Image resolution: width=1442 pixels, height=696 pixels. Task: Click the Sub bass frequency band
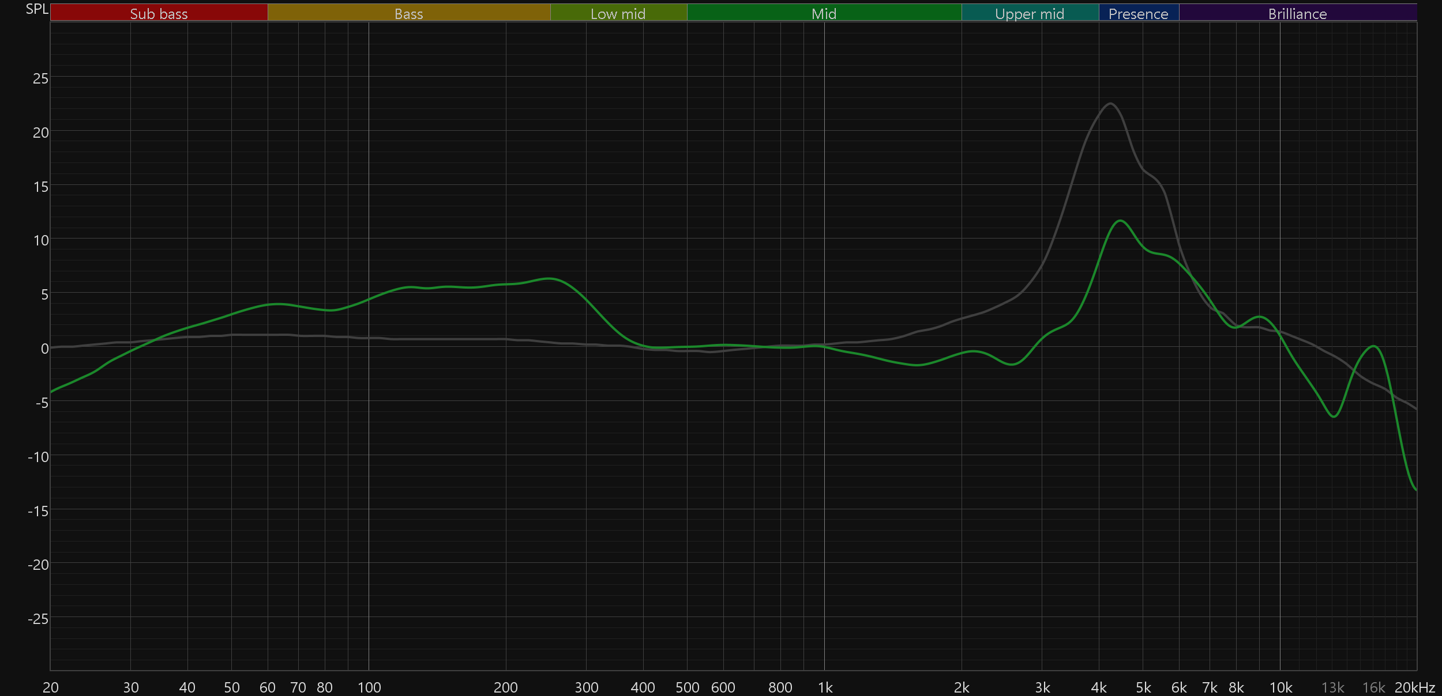(x=159, y=13)
